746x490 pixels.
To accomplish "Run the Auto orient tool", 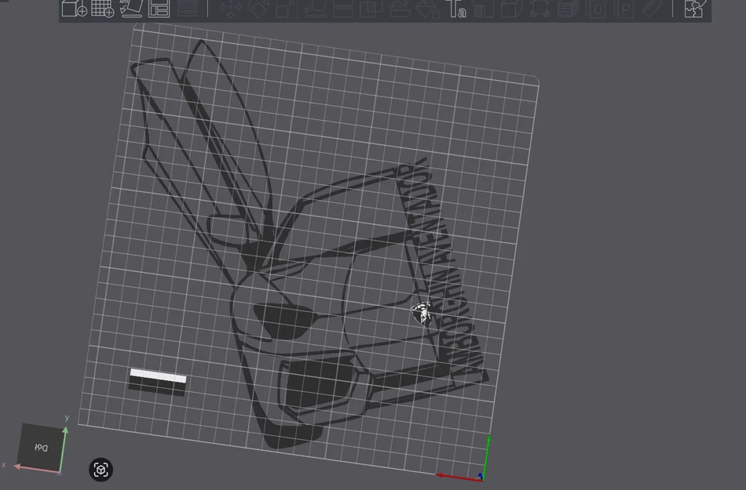I will pyautogui.click(x=130, y=8).
